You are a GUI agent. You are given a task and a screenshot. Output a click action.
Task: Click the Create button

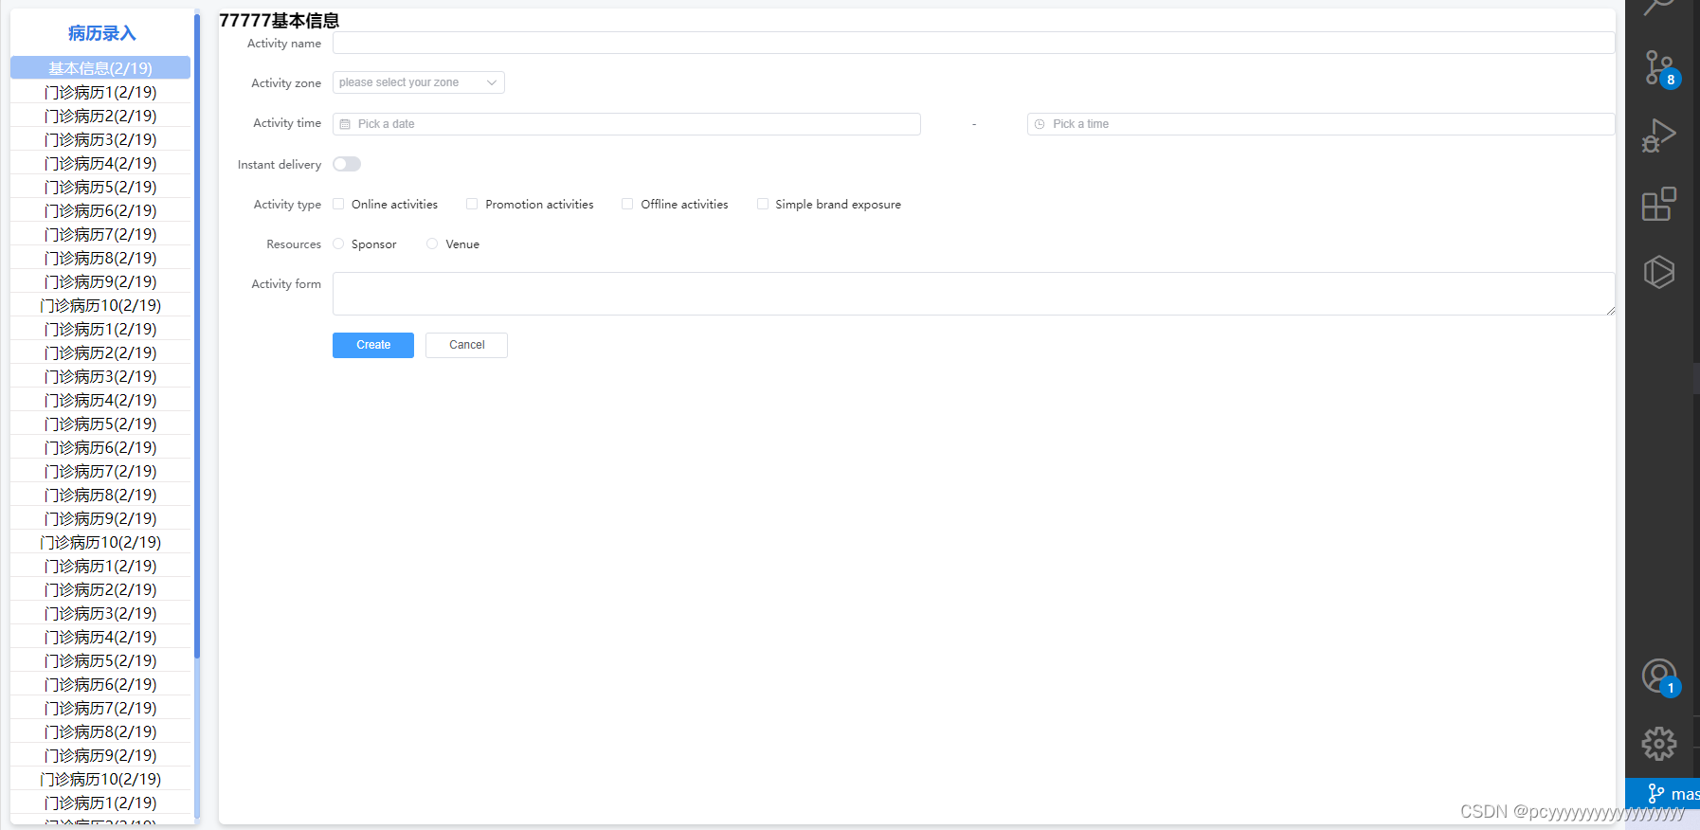pyautogui.click(x=373, y=345)
